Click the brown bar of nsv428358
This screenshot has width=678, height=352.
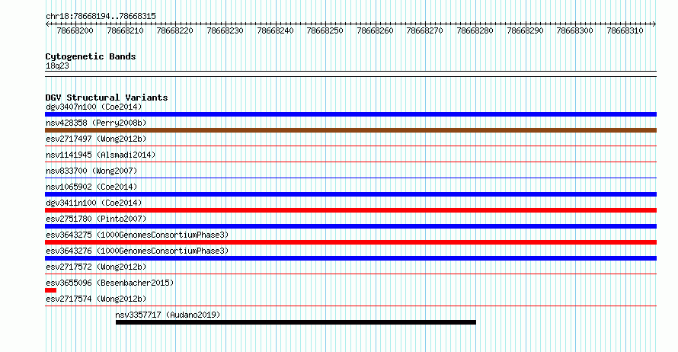[350, 130]
